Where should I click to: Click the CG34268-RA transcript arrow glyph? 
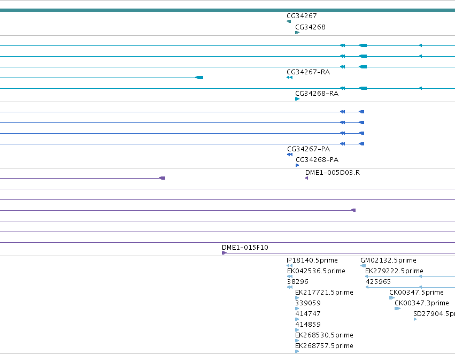[297, 99]
